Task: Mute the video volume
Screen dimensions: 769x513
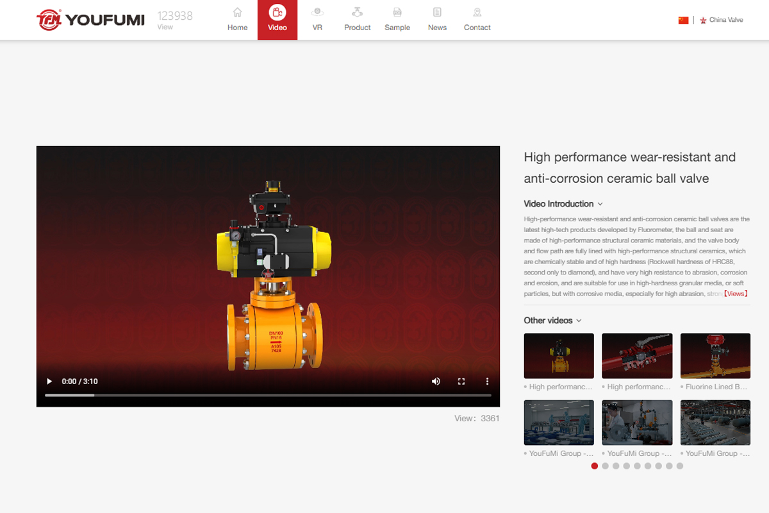Action: tap(436, 382)
